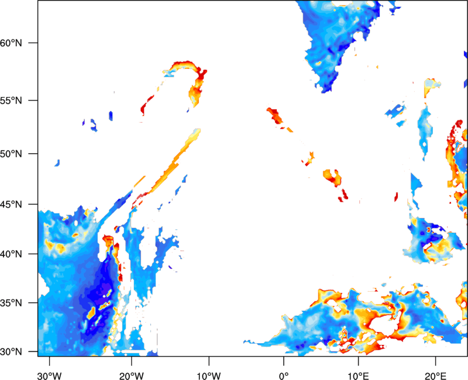
Task: Click the 50°N latitude label
Action: [11, 154]
